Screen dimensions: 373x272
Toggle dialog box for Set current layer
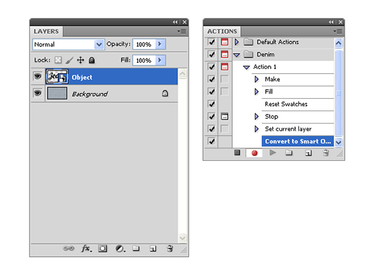[x=224, y=129]
